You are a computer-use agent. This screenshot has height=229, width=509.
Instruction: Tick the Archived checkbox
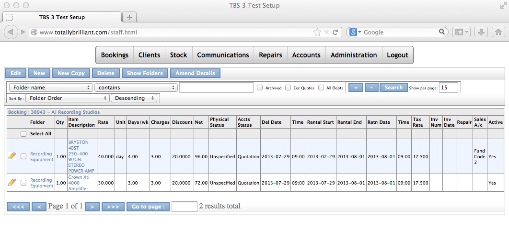click(x=260, y=87)
